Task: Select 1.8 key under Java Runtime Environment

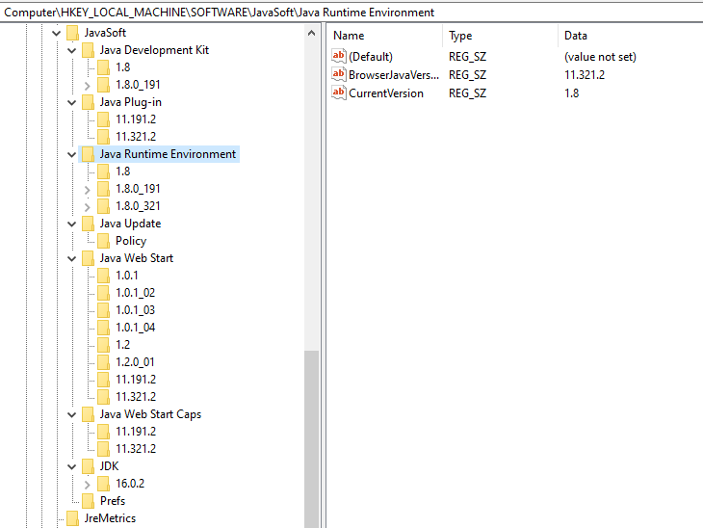Action: click(x=123, y=172)
